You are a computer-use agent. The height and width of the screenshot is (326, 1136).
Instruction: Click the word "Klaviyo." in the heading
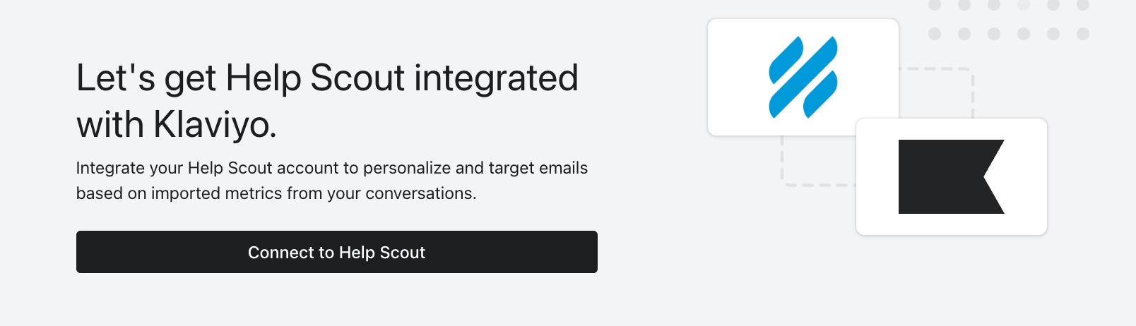(215, 125)
